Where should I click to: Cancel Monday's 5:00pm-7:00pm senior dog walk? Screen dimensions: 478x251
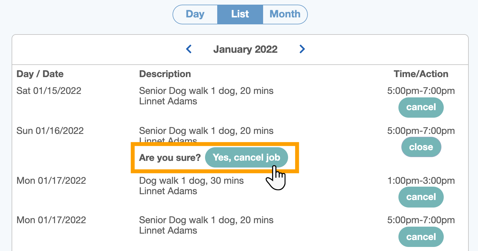coord(421,237)
